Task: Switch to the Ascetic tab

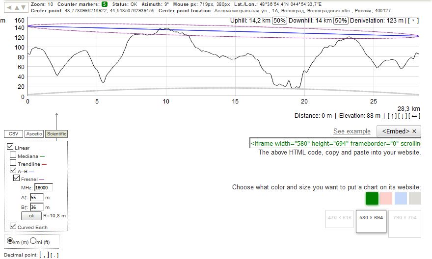Action: [34, 134]
